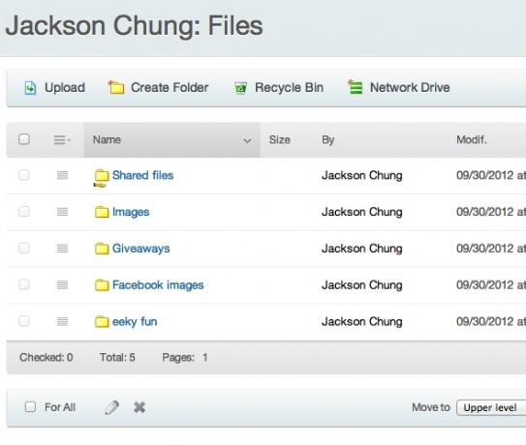Tick the checkbox for Facebook images
Viewport: 526px width, 445px height.
tap(24, 284)
